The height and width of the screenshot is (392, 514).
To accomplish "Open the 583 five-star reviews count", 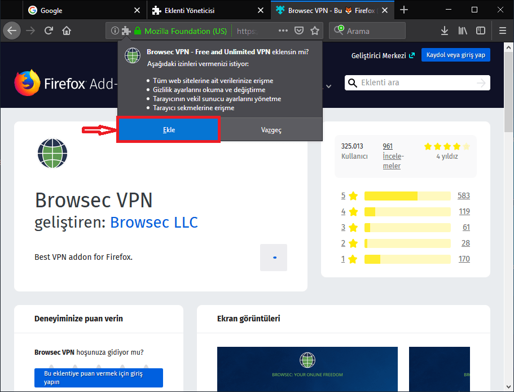I will click(464, 196).
